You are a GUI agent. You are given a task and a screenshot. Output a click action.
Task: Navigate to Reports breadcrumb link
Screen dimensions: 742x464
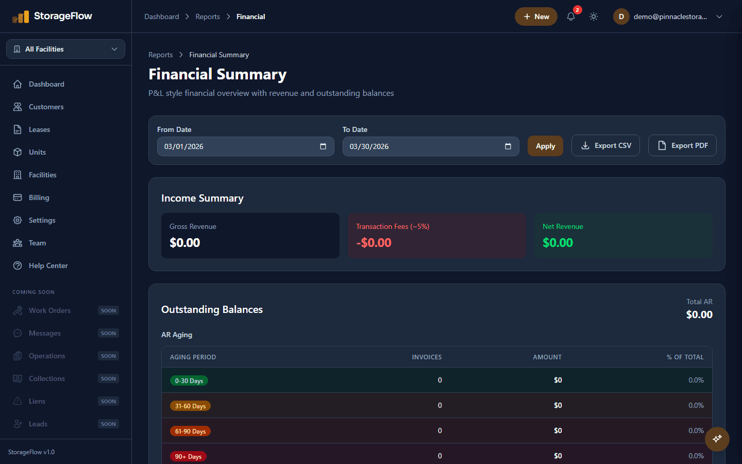point(160,55)
